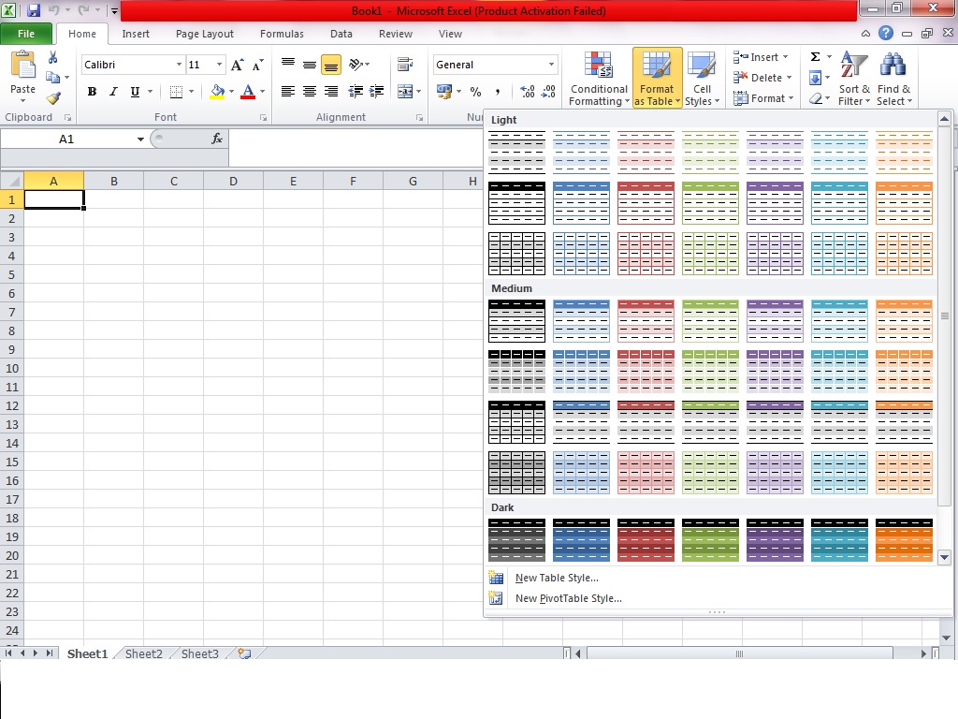Click the Save icon in quick access toolbar
The image size is (958, 719).
point(34,10)
